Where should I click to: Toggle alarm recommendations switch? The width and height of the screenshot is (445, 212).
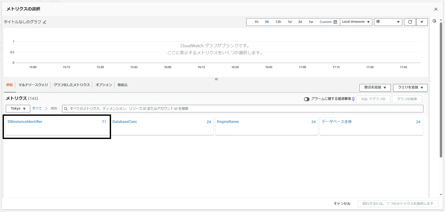tap(307, 99)
